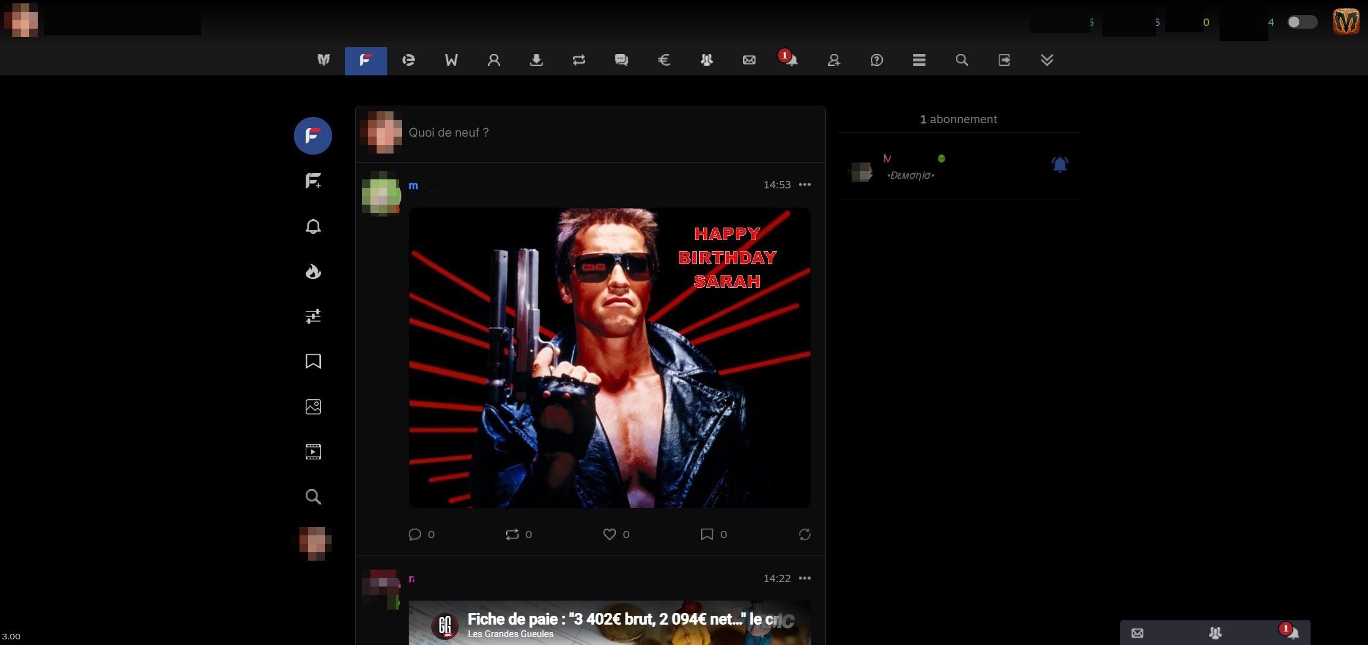The image size is (1368, 645).
Task: Click the download icon in top navbar
Action: (x=537, y=60)
